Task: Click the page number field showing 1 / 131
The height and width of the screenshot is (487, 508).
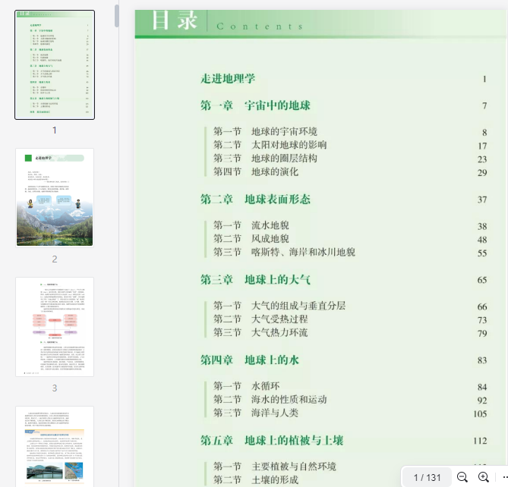Action: [x=427, y=477]
